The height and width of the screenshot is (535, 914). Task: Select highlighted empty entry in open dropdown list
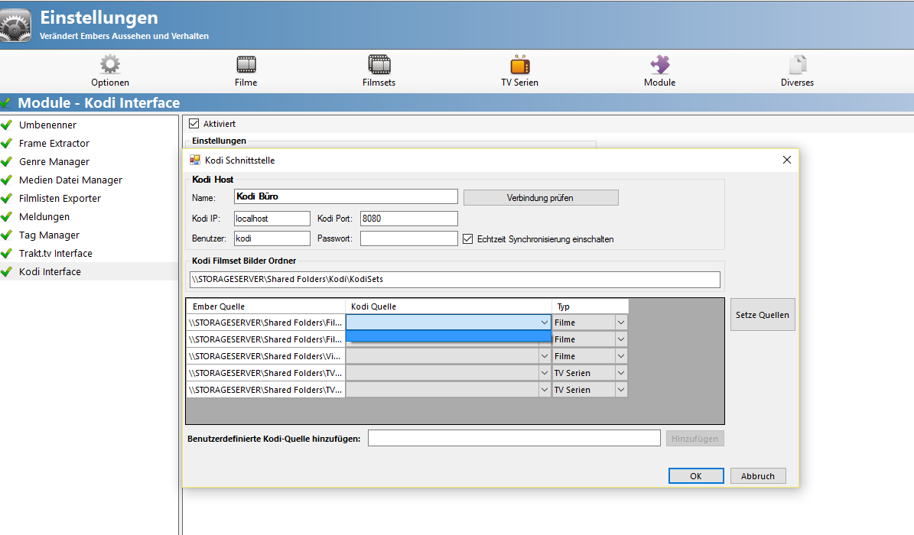448,336
